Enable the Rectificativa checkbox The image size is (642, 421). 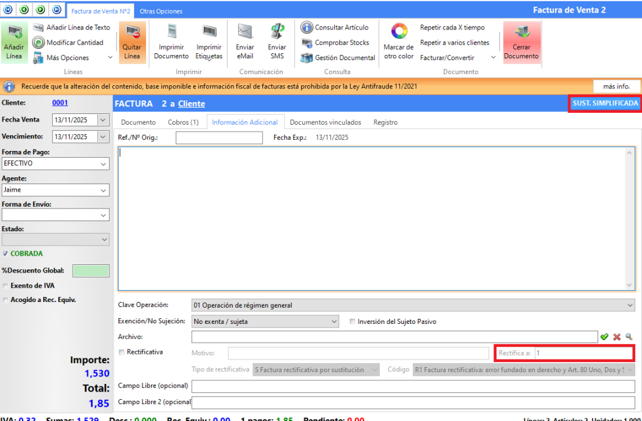(x=122, y=352)
